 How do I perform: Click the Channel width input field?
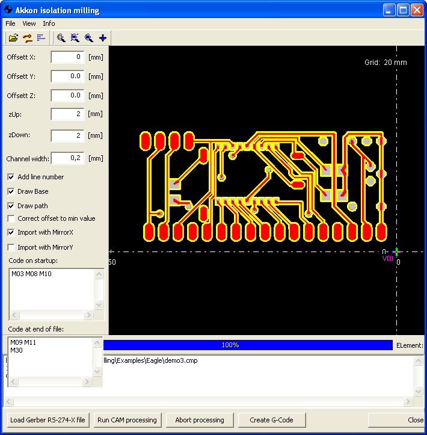point(67,158)
